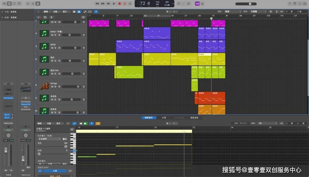Viewport: 309px width, 177px height.
Task: Click the BASS track music note icon
Action: (x=44, y=46)
